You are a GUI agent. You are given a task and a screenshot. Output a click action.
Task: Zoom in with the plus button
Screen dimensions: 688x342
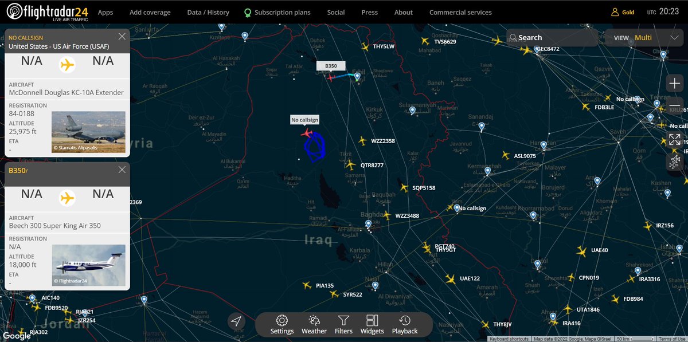coord(675,83)
